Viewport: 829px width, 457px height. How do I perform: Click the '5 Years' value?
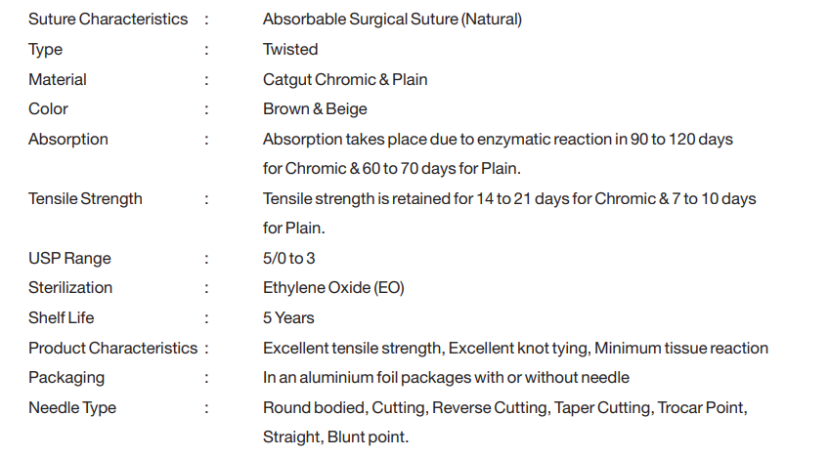click(x=288, y=318)
